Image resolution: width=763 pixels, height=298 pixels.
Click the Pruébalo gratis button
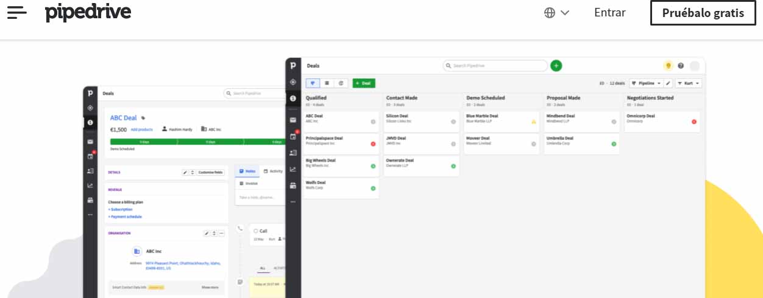(703, 13)
